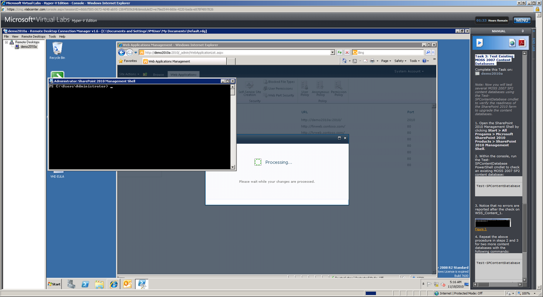Open the View menu in Remote Desktop Connection Manager
The image size is (543, 297).
click(x=15, y=37)
